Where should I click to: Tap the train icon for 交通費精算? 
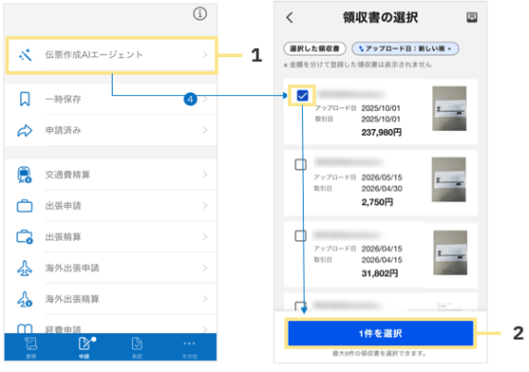click(25, 175)
